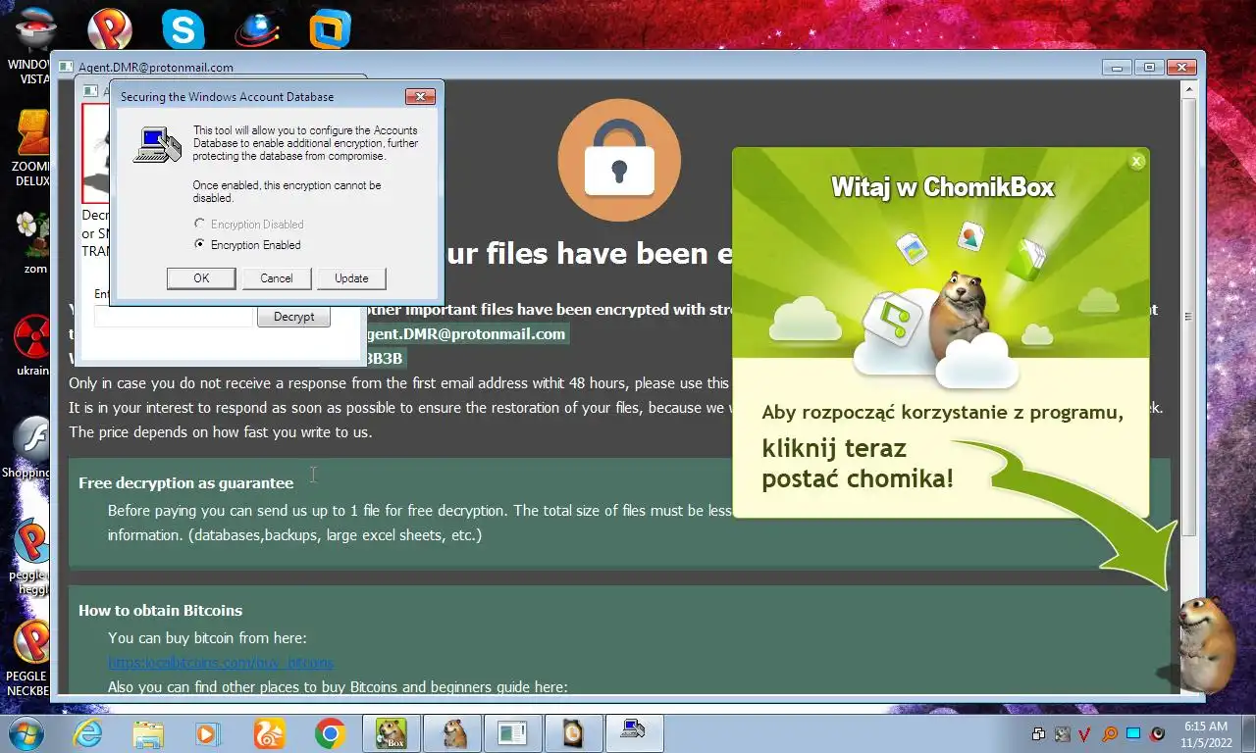Viewport: 1256px width, 753px height.
Task: Switch to the Account Database taskbar button
Action: (x=635, y=732)
